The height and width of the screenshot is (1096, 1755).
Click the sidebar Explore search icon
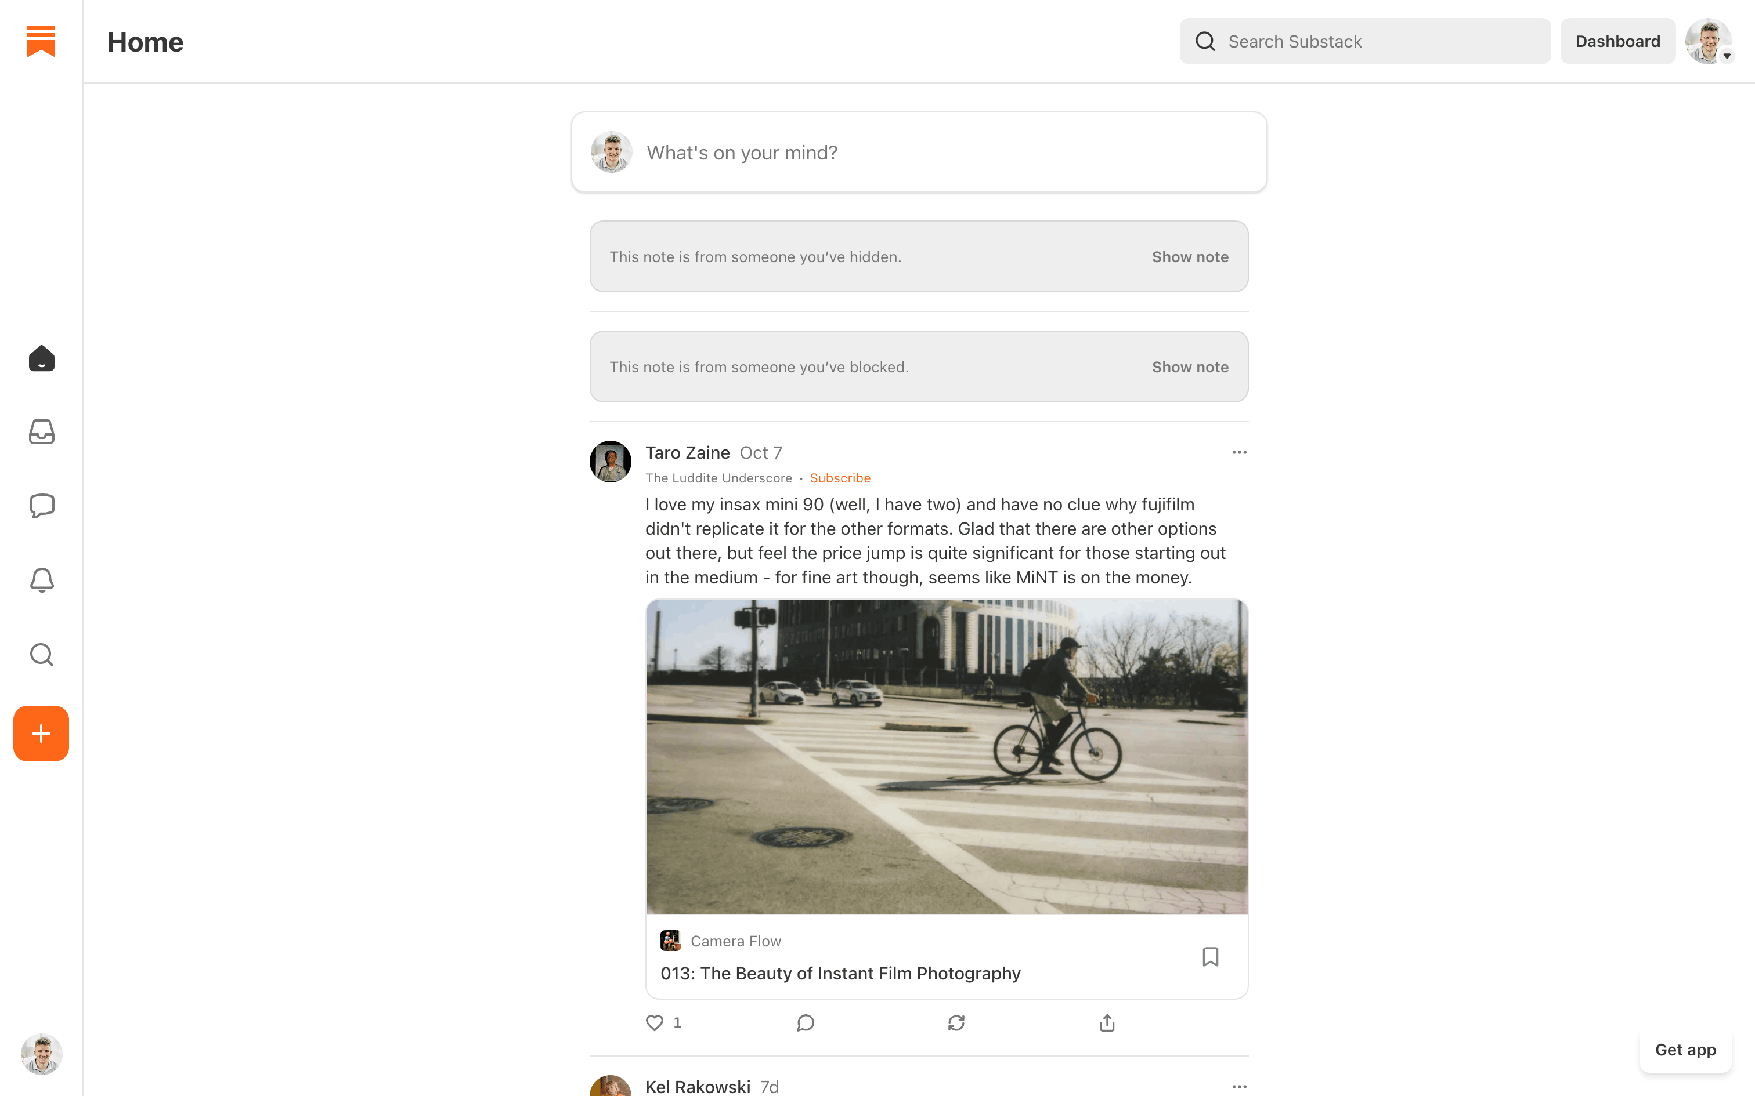(41, 655)
